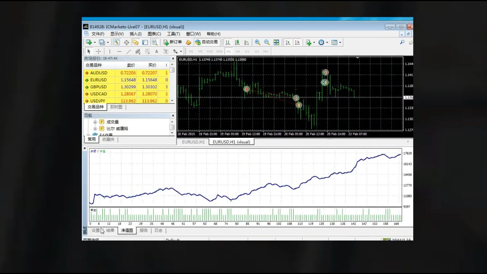Click the 新订单 new order button
This screenshot has width=487, height=274.
click(173, 42)
